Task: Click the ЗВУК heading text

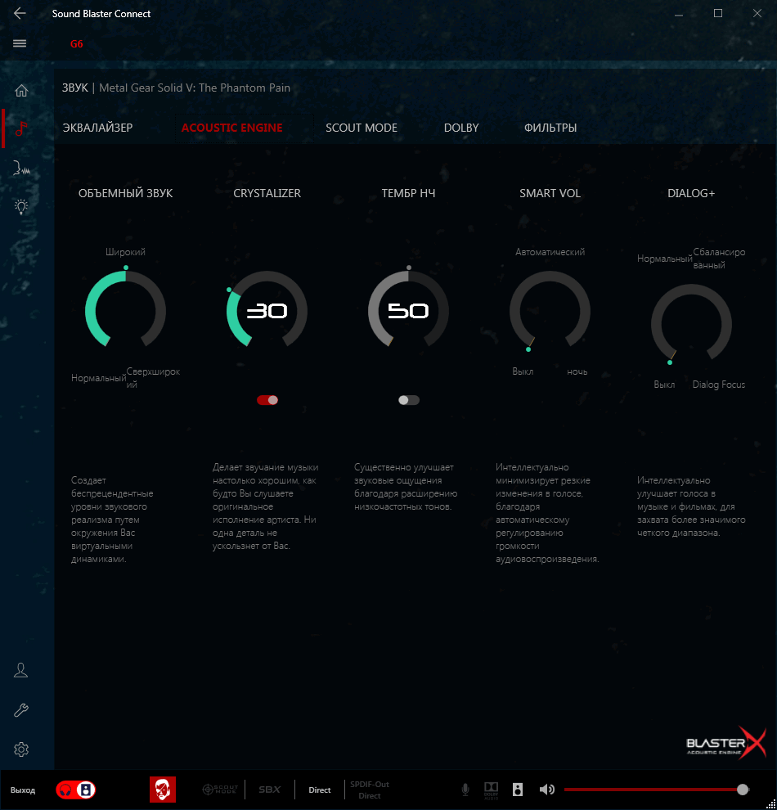Action: tap(75, 88)
